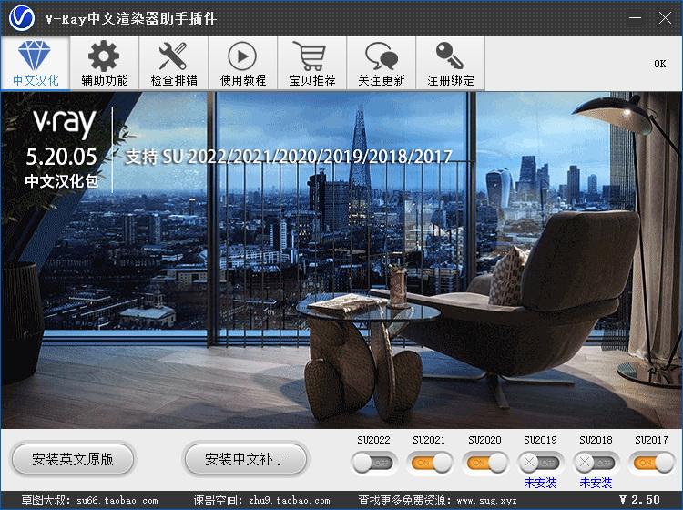Screen dimensions: 683x510
Task: Click 安装英文原版 button
Action: pos(73,459)
